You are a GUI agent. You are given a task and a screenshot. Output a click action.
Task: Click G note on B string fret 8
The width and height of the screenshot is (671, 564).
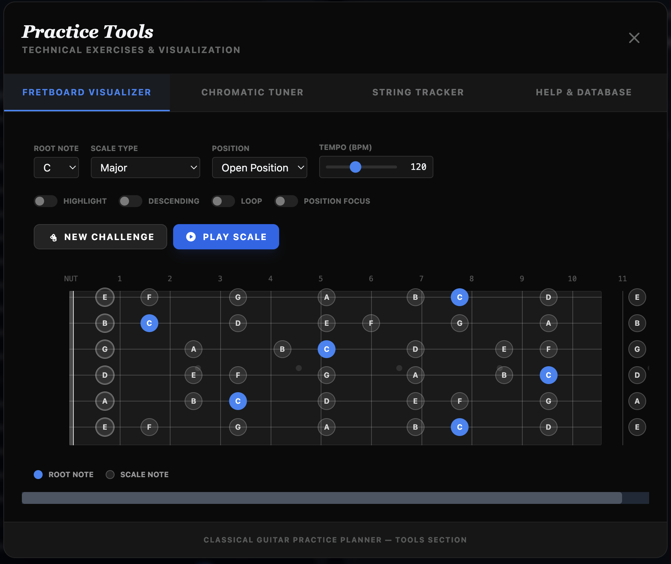click(460, 323)
